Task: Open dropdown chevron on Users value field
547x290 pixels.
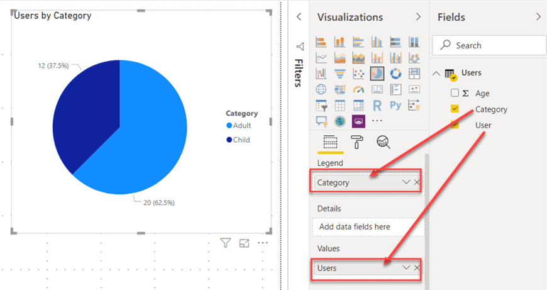Action: (406, 267)
